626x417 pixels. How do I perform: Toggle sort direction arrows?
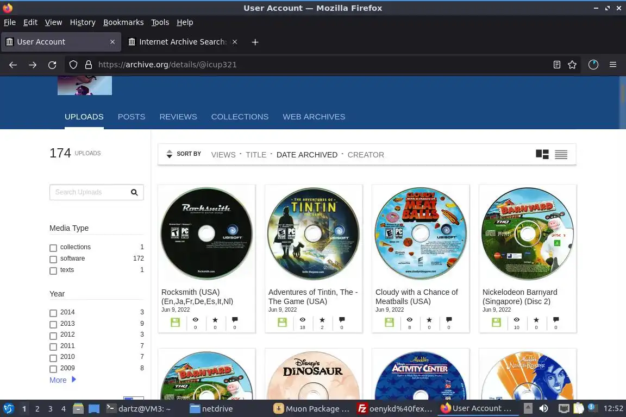pyautogui.click(x=170, y=154)
